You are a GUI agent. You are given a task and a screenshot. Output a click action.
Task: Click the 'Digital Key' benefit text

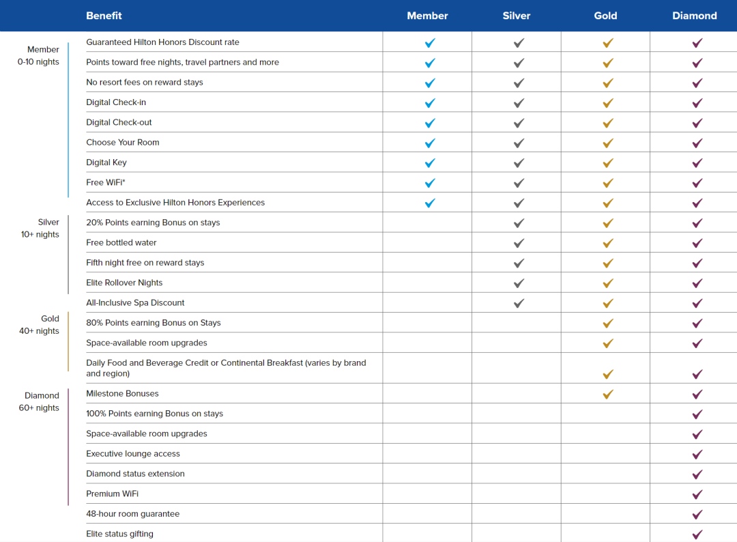click(106, 162)
